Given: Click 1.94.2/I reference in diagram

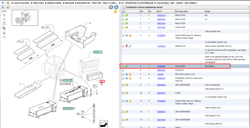Looking at the screenshot, I should point(67,84).
